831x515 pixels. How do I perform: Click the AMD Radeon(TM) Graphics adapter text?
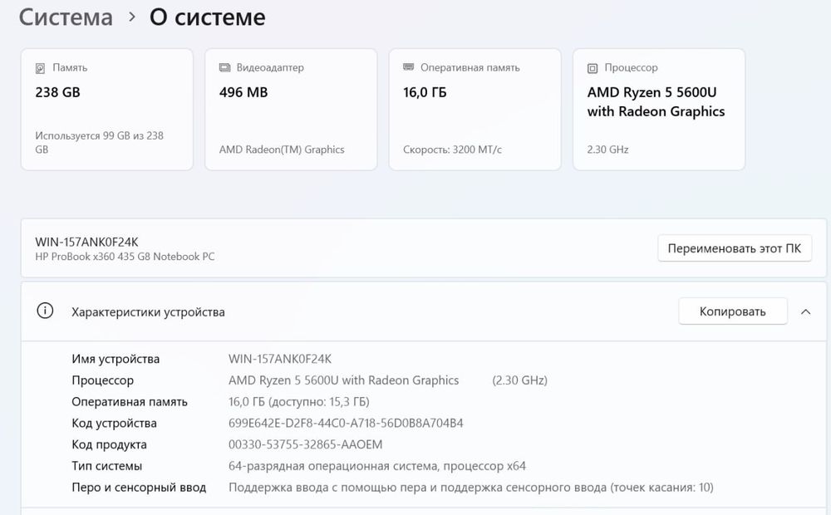282,150
